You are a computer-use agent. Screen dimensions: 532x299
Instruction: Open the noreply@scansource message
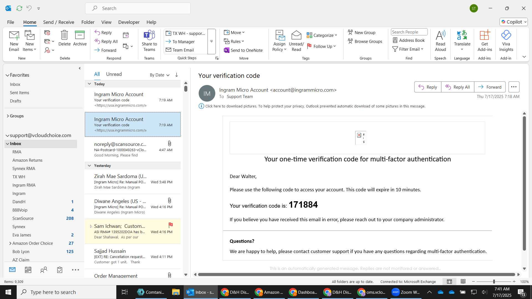[133, 149]
